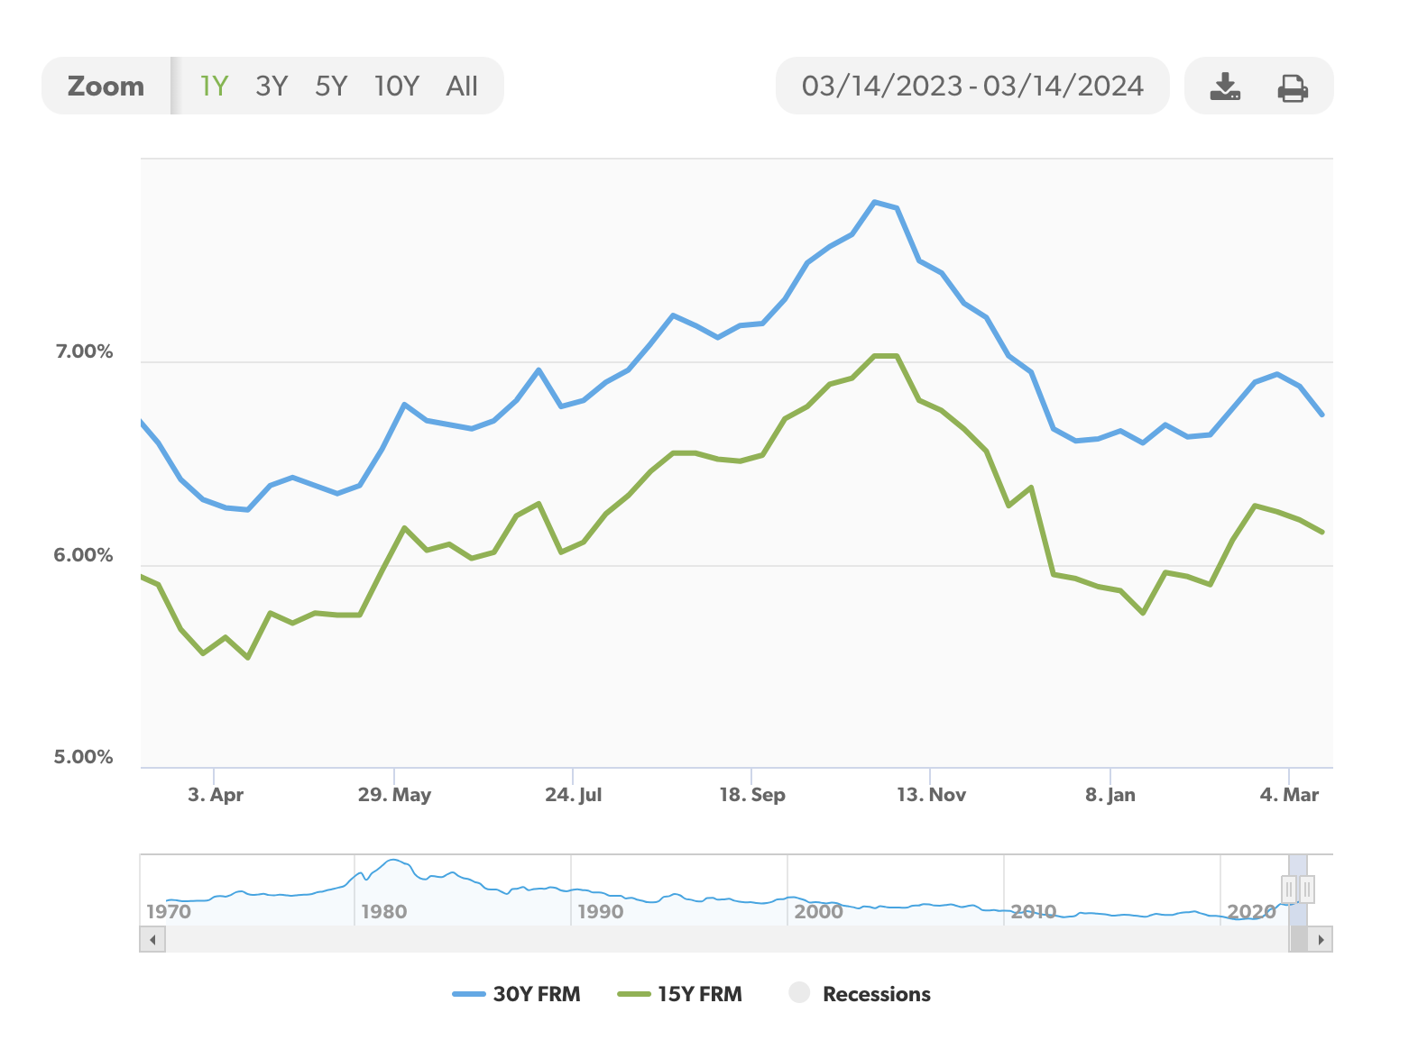Viewport: 1418px width, 1049px height.
Task: Click the right navigator range handle
Action: click(x=1306, y=889)
